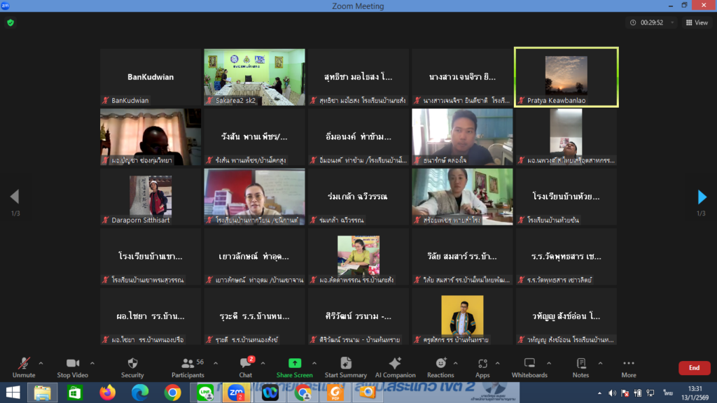Open the More options menu
Viewport: 717px width, 403px height.
point(628,367)
